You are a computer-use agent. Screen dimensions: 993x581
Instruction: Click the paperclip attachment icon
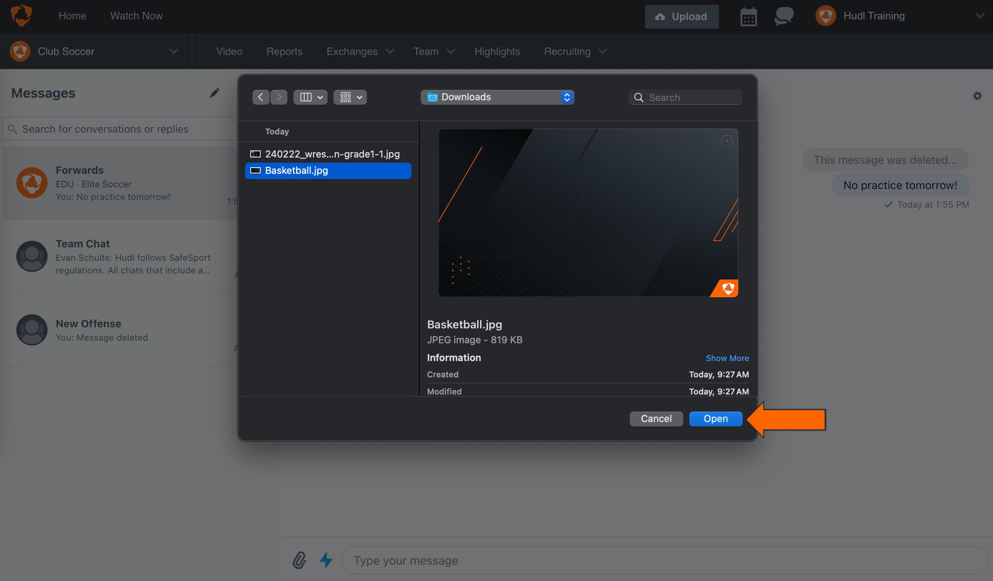[x=299, y=560]
